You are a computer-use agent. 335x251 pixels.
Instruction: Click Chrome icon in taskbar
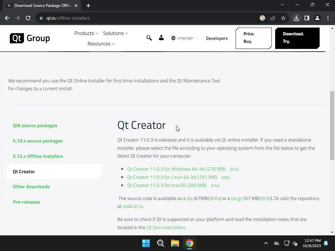(x=189, y=243)
